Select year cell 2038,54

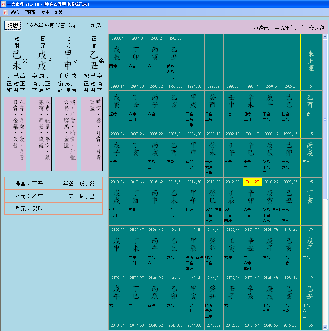pos(118,277)
